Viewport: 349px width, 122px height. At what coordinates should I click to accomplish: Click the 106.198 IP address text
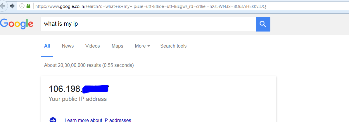pos(65,88)
